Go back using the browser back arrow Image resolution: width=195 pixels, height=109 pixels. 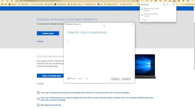[x=3, y=1]
